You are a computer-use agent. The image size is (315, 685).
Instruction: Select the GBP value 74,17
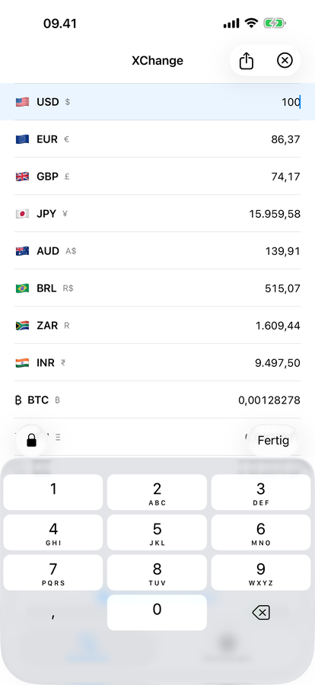click(286, 177)
